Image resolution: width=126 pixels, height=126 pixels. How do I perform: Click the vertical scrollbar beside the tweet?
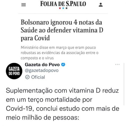[x=124, y=84]
